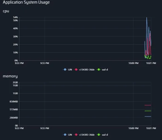Click the 54% label on cpu axis

point(16,17)
